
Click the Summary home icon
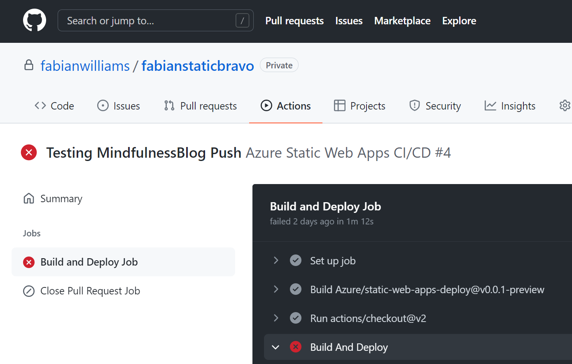tap(29, 198)
